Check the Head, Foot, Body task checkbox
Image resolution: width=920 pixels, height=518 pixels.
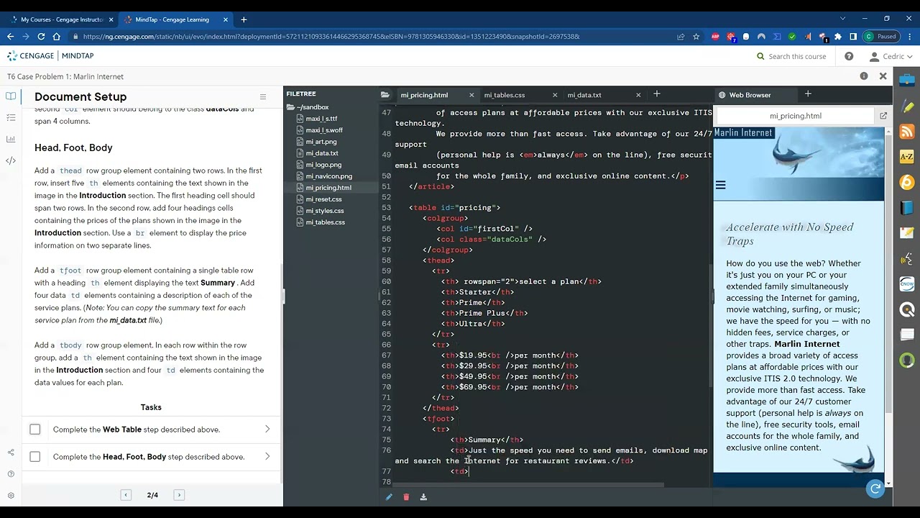click(x=34, y=457)
